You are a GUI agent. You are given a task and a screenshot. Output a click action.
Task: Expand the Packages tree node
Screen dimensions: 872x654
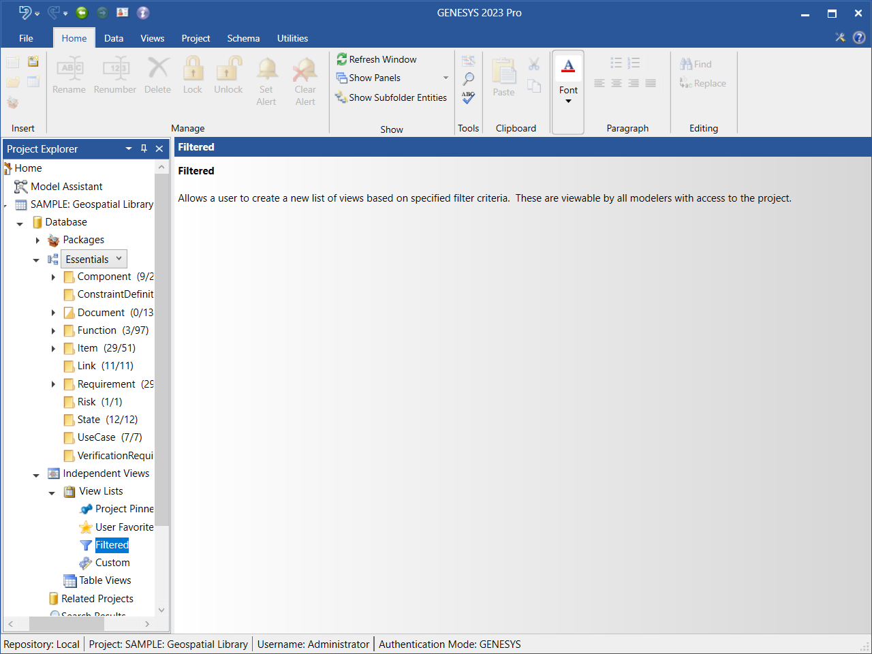(x=37, y=240)
